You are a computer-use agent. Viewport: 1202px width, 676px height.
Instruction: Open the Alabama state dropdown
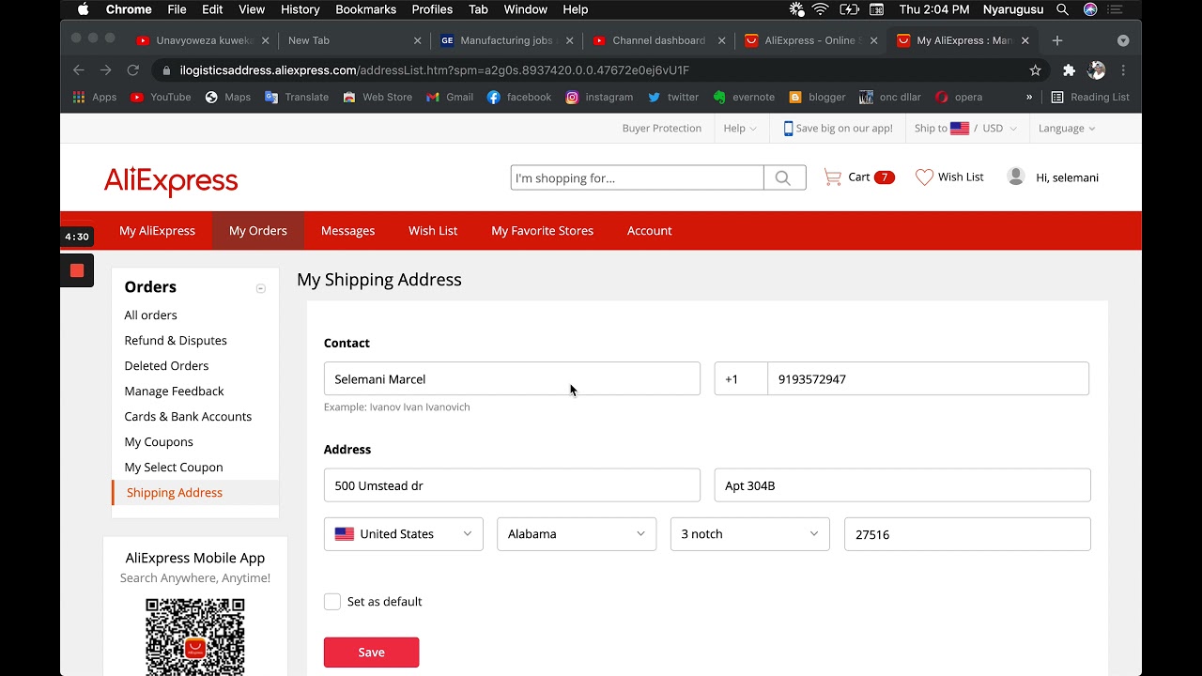577,534
